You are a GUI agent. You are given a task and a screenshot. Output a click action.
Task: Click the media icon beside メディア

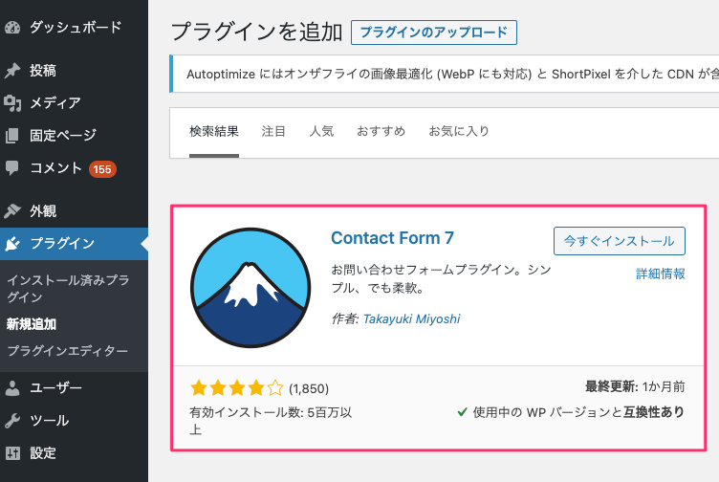12,103
